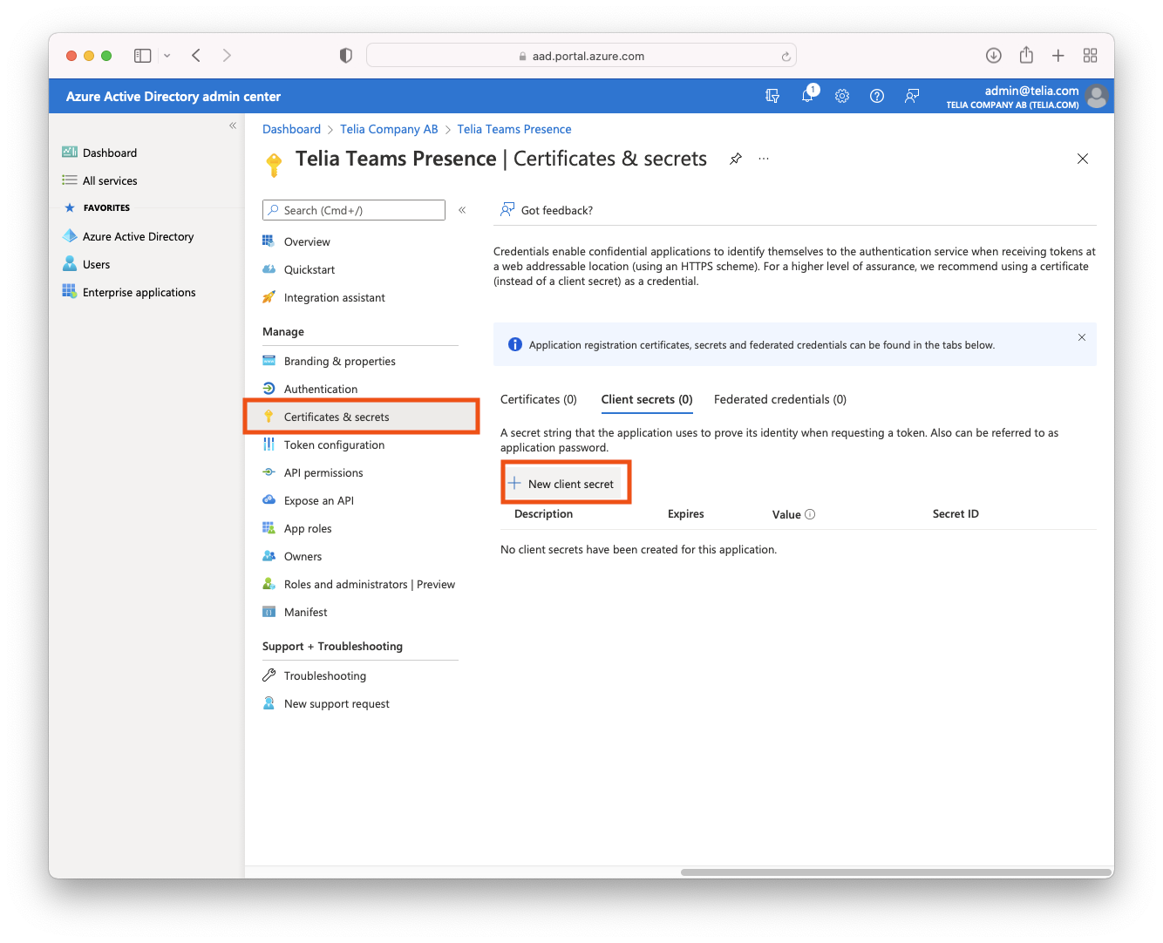Screen dimensions: 1163x943
Task: Click the All services list icon
Action: click(70, 180)
